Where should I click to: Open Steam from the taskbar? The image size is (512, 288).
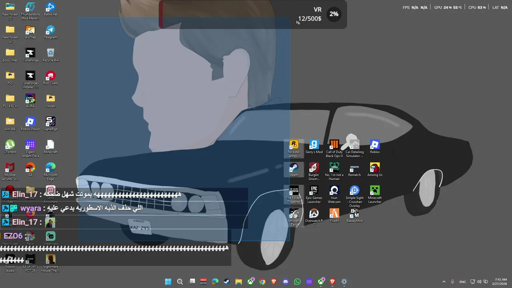pyautogui.click(x=227, y=282)
